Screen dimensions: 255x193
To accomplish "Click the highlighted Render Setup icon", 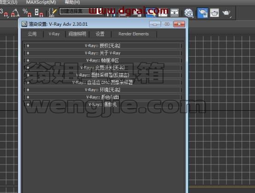I will pos(203,13).
